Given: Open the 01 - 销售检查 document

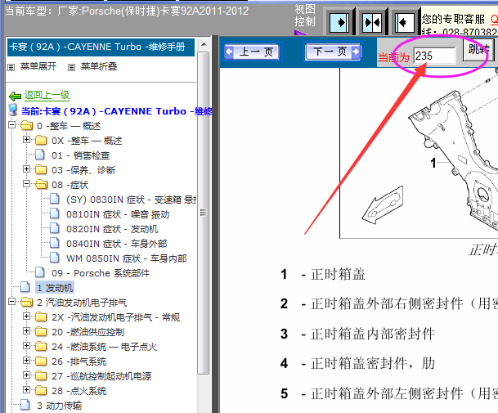Looking at the screenshot, I should pyautogui.click(x=81, y=155).
